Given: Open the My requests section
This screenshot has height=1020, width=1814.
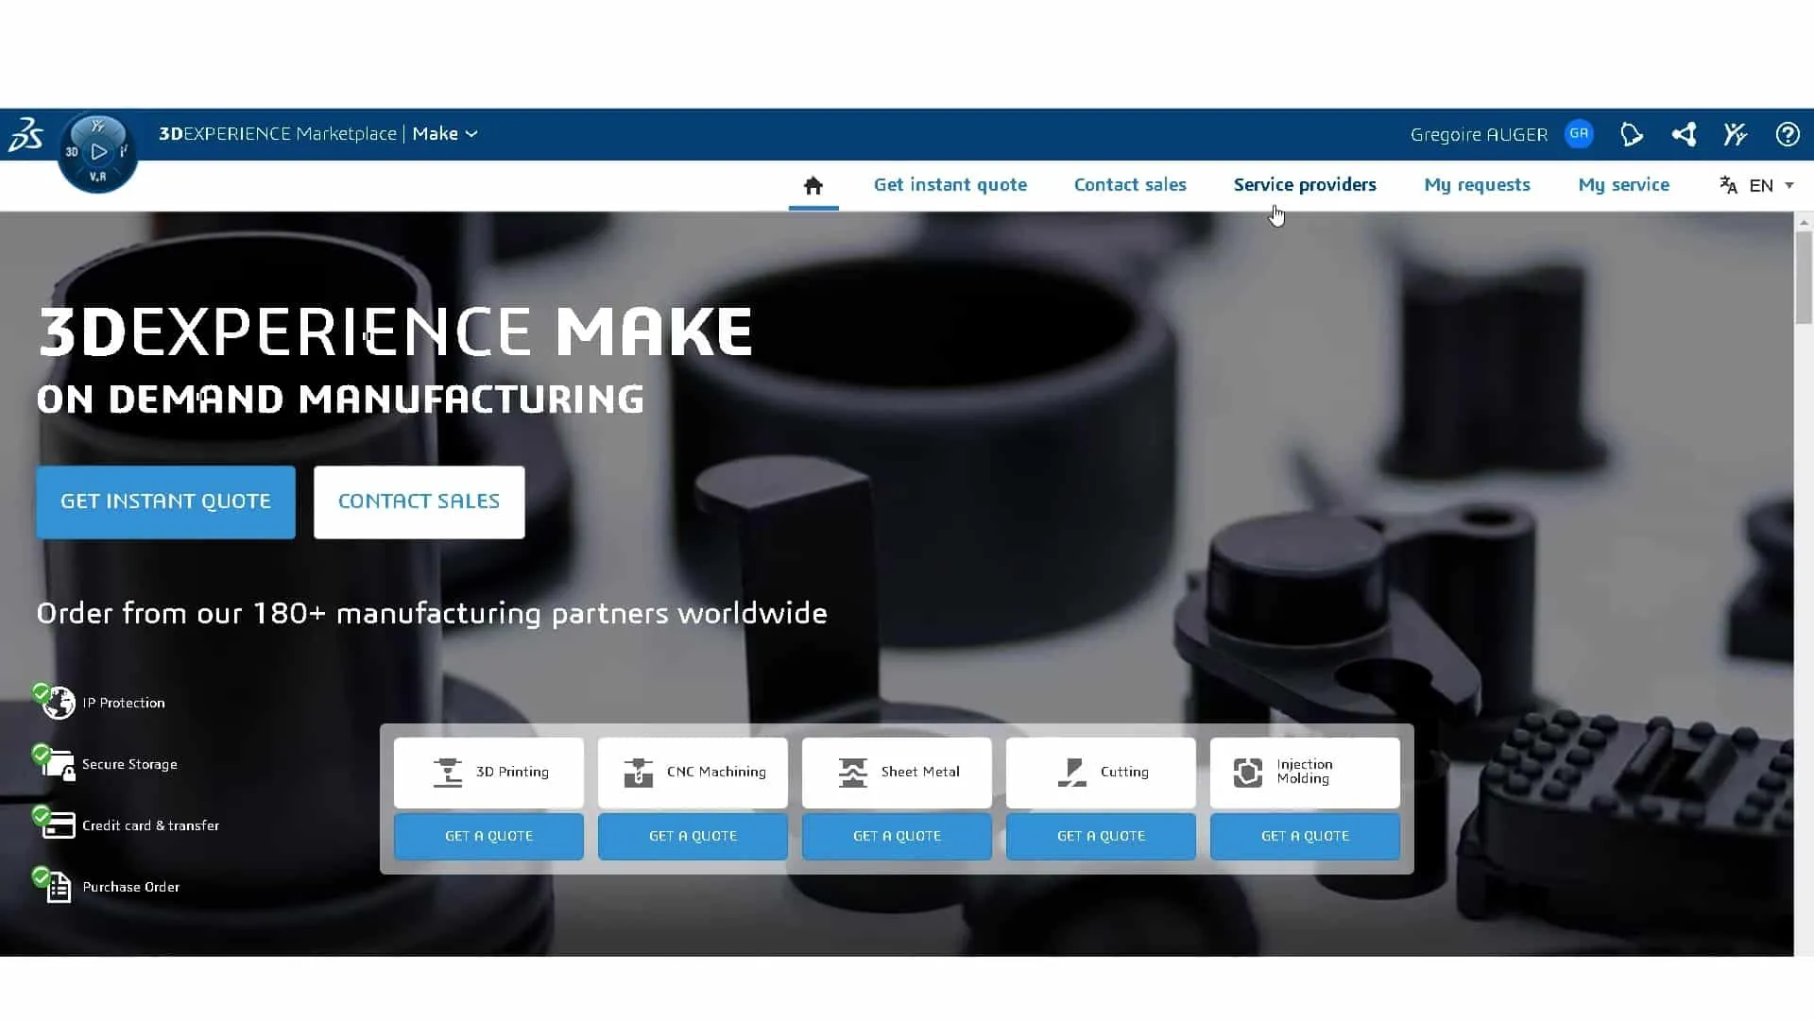Looking at the screenshot, I should tap(1478, 185).
